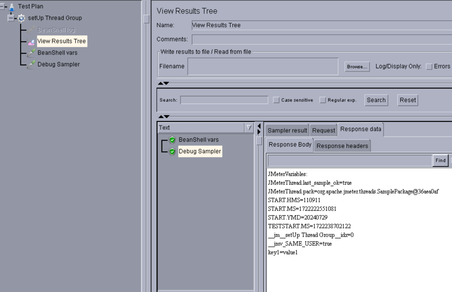The width and height of the screenshot is (452, 292).
Task: Open the Text renderer dropdown
Action: [x=249, y=128]
